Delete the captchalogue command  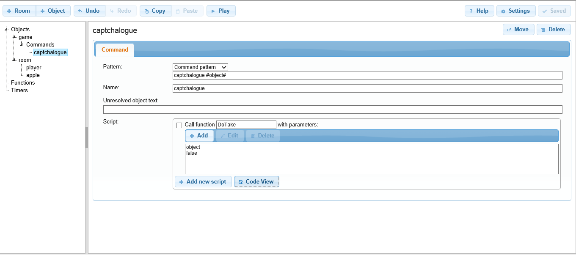(553, 30)
